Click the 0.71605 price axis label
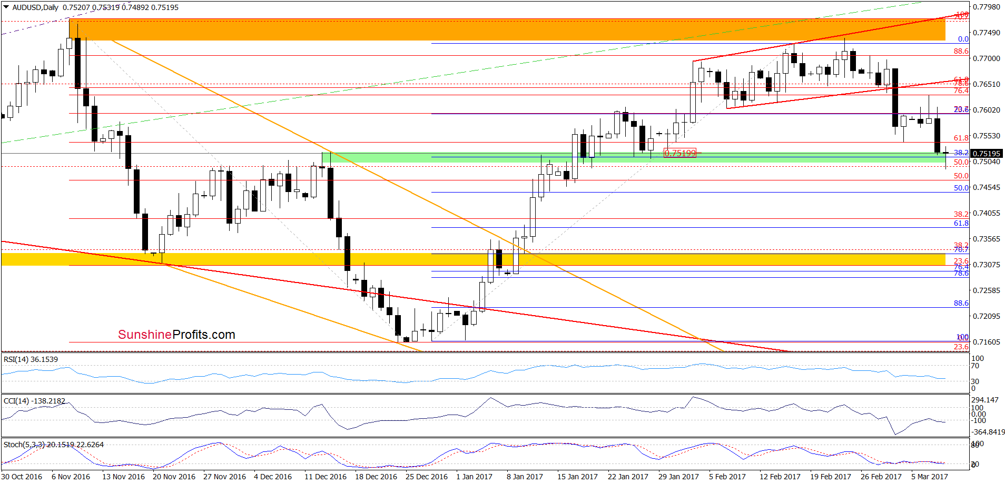The height and width of the screenshot is (484, 1005). pos(986,342)
